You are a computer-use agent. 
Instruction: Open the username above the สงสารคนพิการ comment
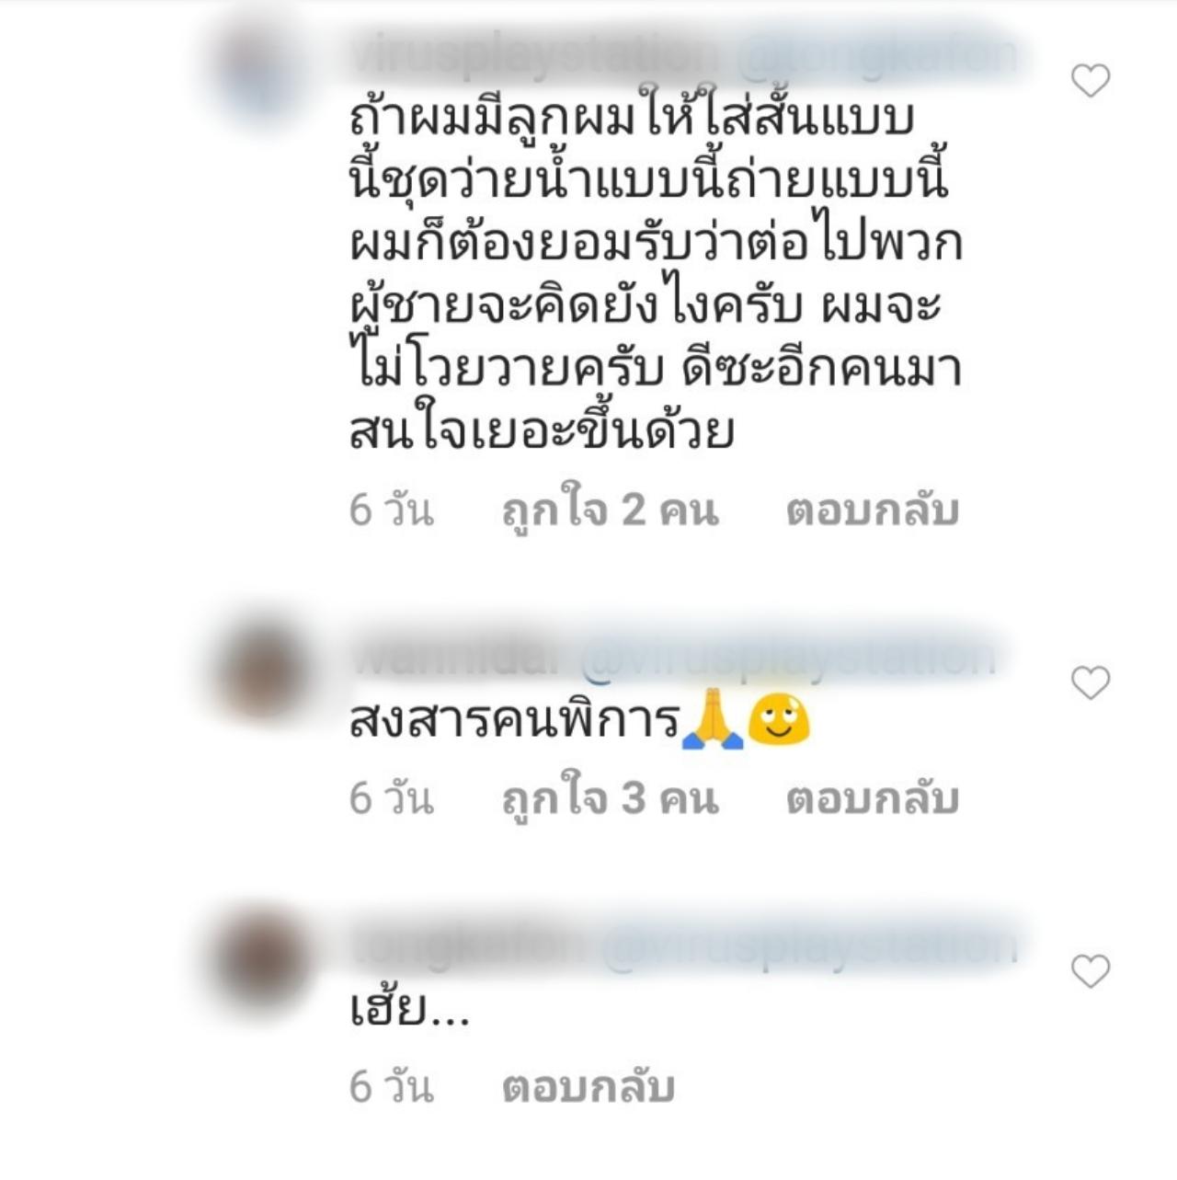[x=460, y=659]
